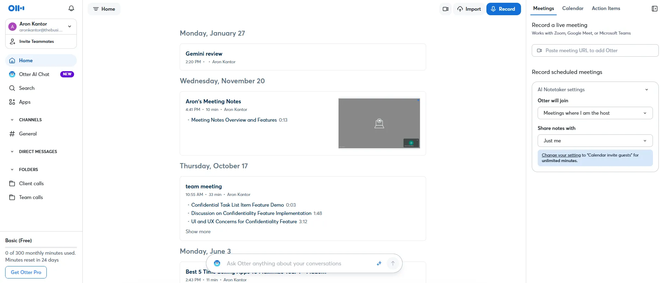Open the account switcher chevron

point(70,27)
